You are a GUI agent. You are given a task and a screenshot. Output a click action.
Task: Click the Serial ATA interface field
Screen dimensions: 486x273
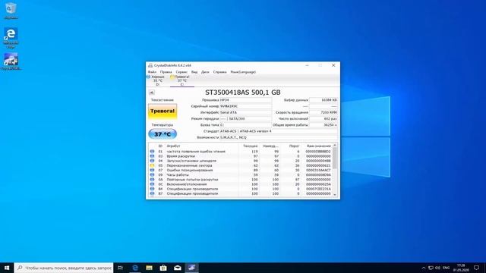click(245, 112)
